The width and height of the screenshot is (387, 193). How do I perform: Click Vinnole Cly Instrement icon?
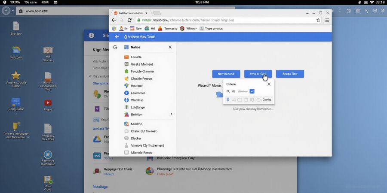(x=126, y=145)
